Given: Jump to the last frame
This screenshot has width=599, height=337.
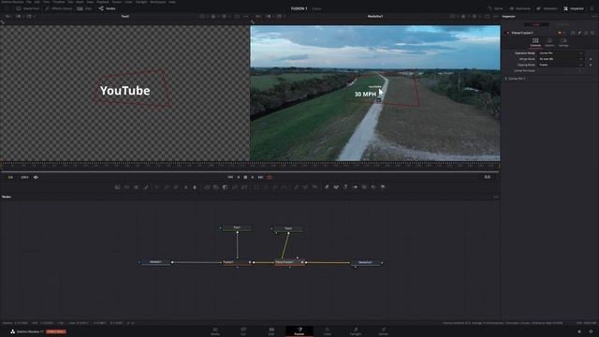Looking at the screenshot, I should tap(260, 177).
